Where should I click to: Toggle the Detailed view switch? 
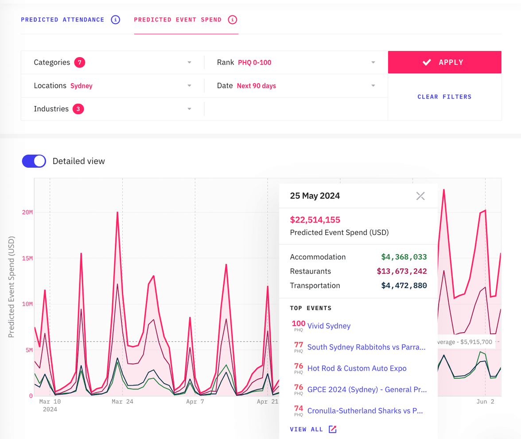[34, 161]
